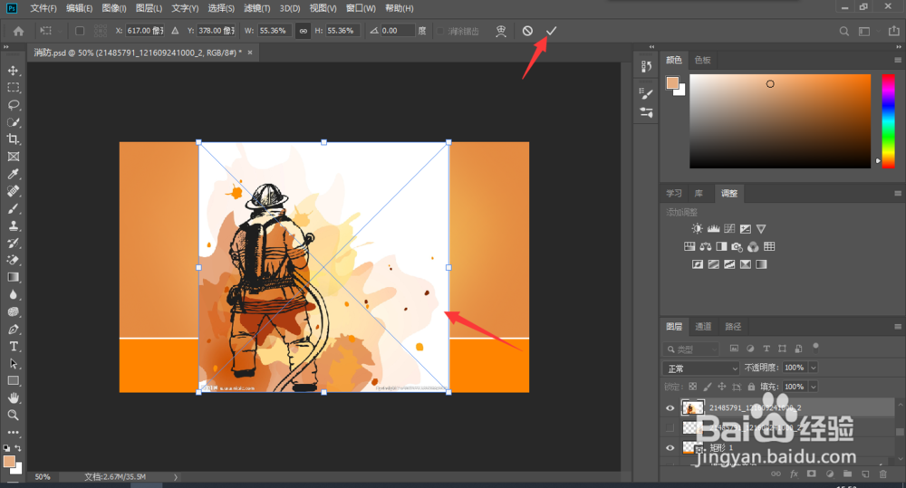This screenshot has width=906, height=488.
Task: Click the foreground color swatch in Color panel
Action: point(672,83)
